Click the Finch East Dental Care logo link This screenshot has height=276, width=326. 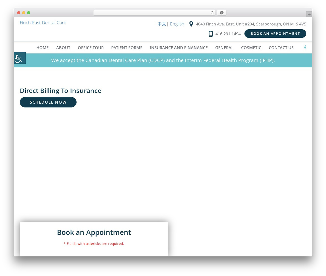[43, 23]
